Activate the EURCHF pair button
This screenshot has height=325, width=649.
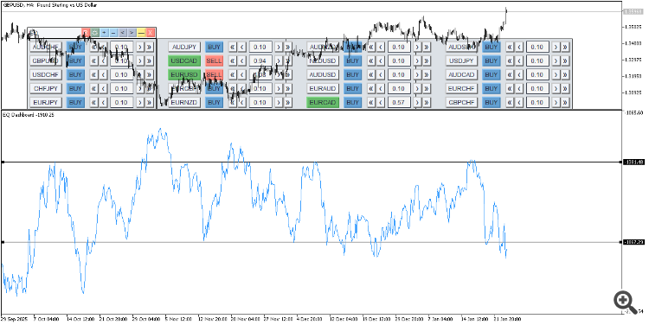point(461,88)
